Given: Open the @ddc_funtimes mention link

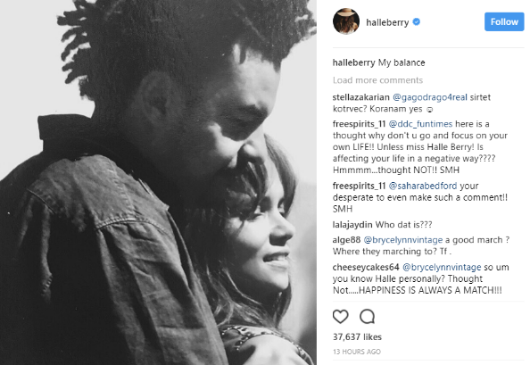Looking at the screenshot, I should click(x=420, y=124).
